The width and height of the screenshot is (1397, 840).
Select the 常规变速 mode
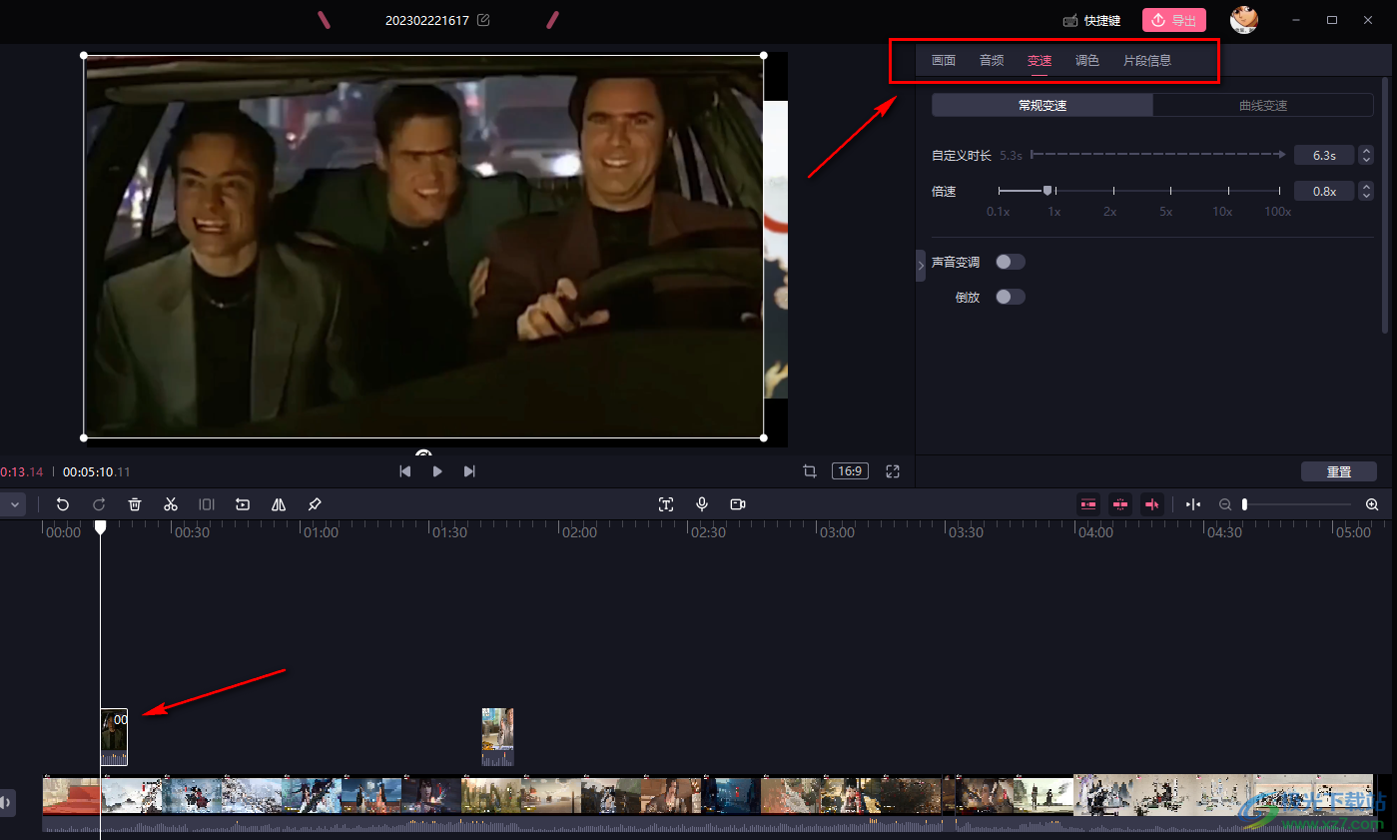pyautogui.click(x=1043, y=105)
